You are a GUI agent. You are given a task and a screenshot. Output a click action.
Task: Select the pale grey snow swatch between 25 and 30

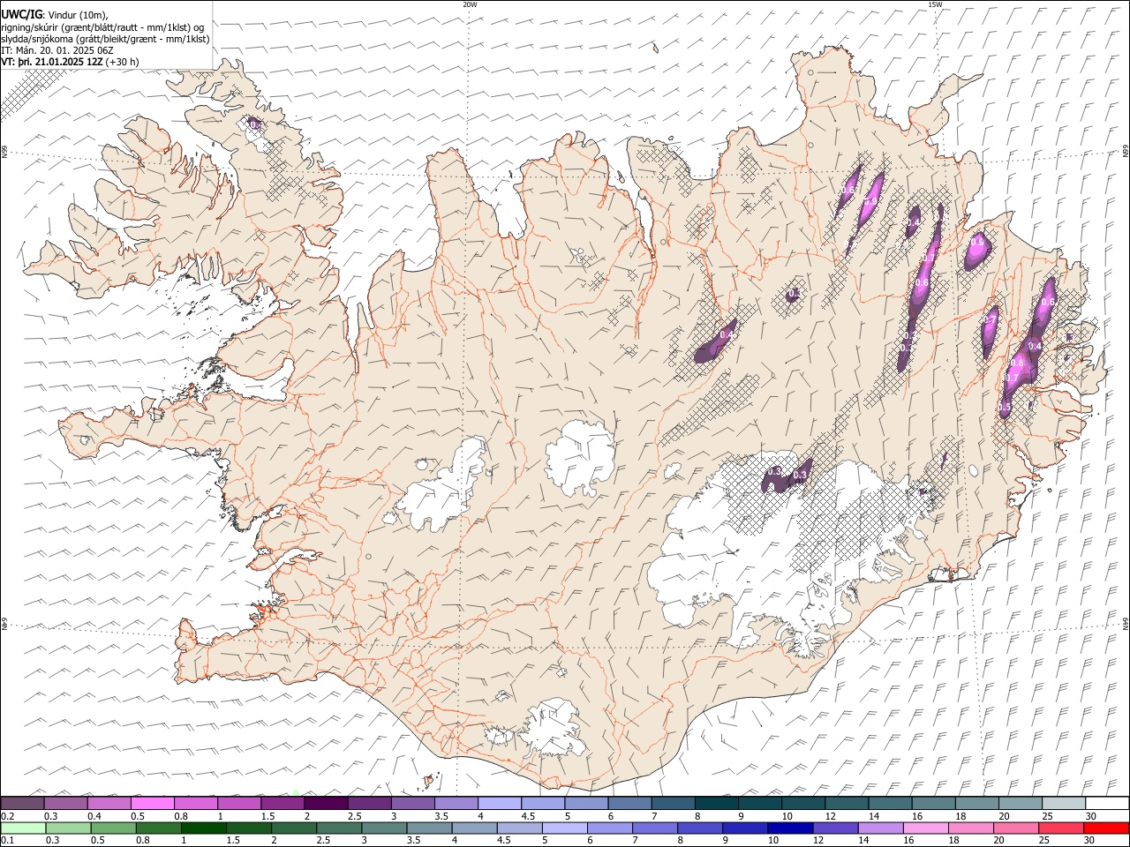point(1063,803)
